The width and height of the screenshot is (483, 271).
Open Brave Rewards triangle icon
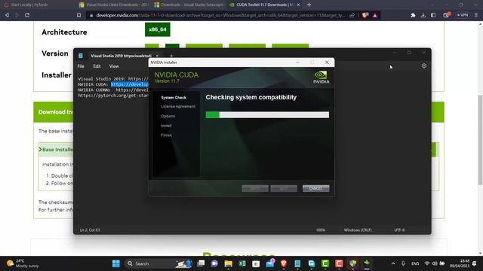pos(375,15)
